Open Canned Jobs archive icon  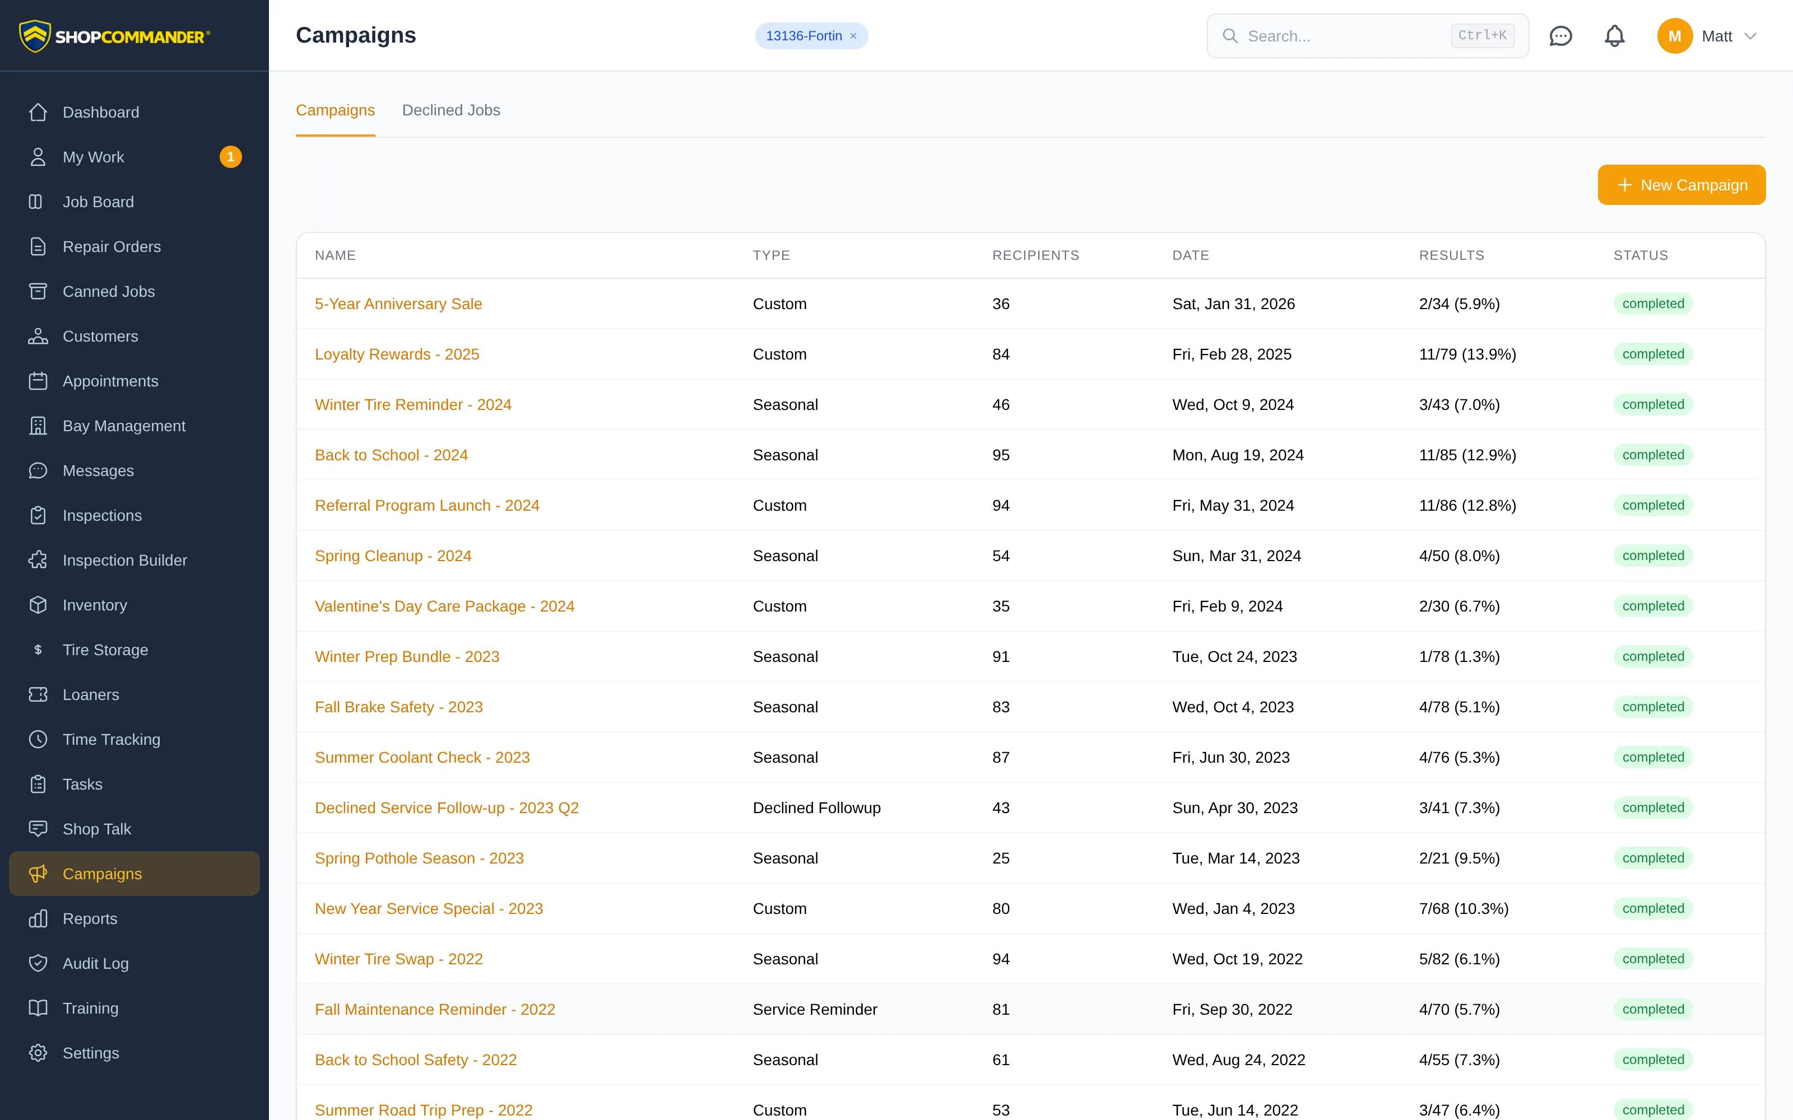(x=38, y=291)
